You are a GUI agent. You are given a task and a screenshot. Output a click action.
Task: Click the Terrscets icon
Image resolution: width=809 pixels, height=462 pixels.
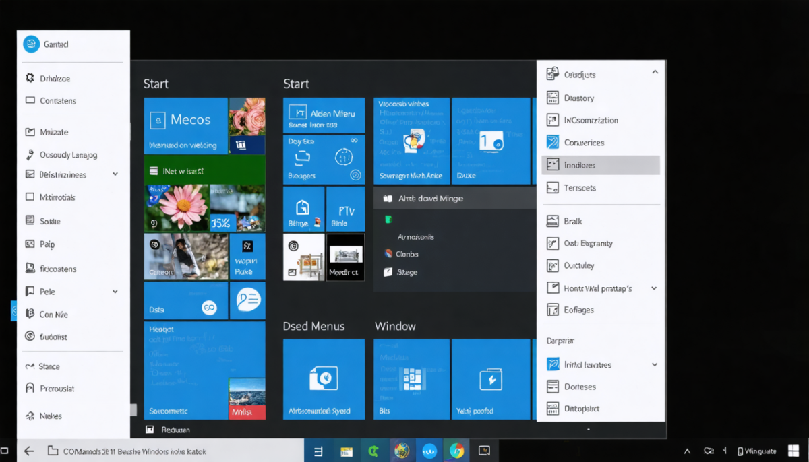[553, 188]
